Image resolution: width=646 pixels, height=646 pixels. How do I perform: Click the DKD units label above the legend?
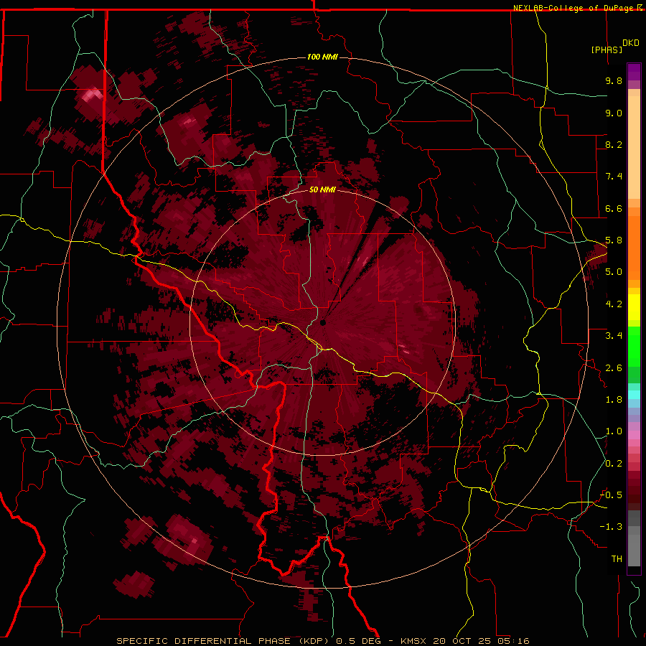pyautogui.click(x=631, y=43)
